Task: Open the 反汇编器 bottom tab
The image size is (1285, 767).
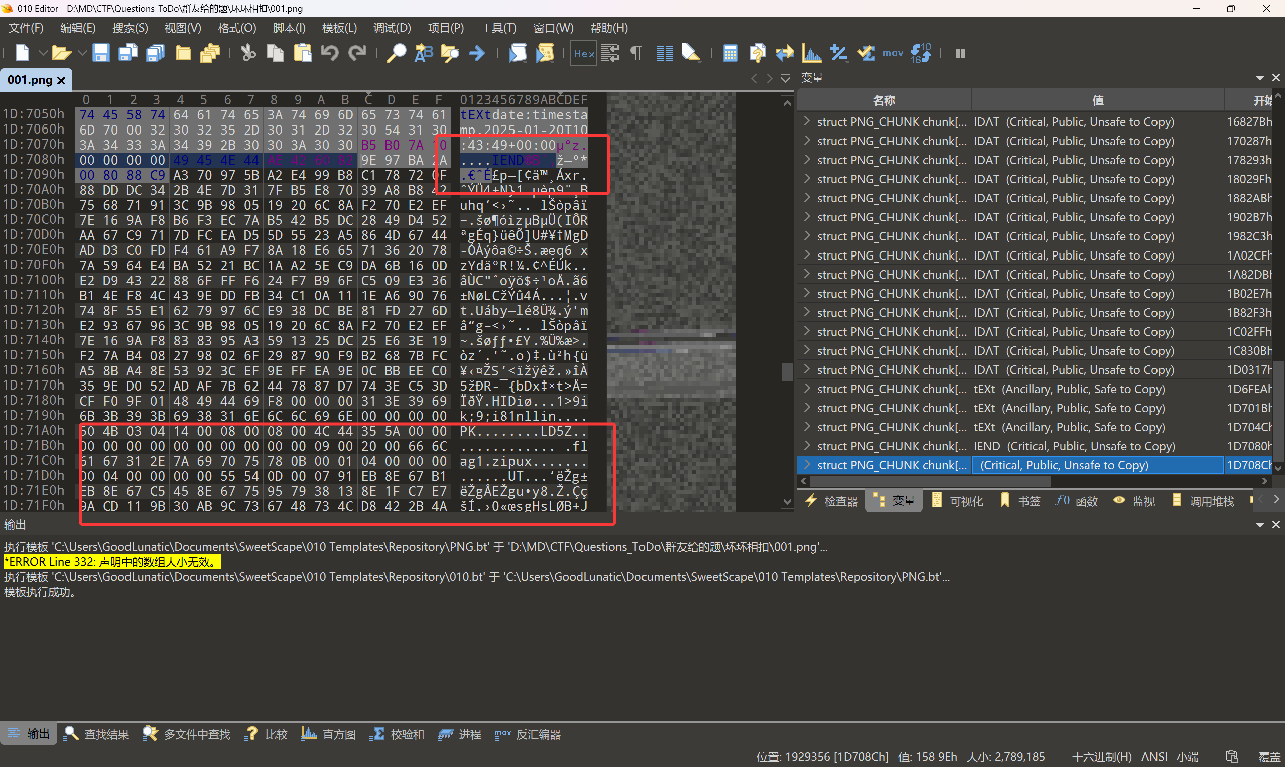Action: coord(528,734)
